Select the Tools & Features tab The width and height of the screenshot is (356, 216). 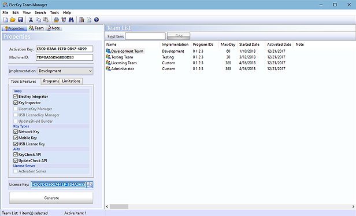coord(24,82)
